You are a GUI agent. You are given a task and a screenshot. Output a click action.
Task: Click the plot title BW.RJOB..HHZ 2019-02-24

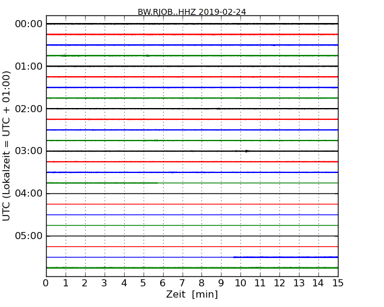click(192, 12)
